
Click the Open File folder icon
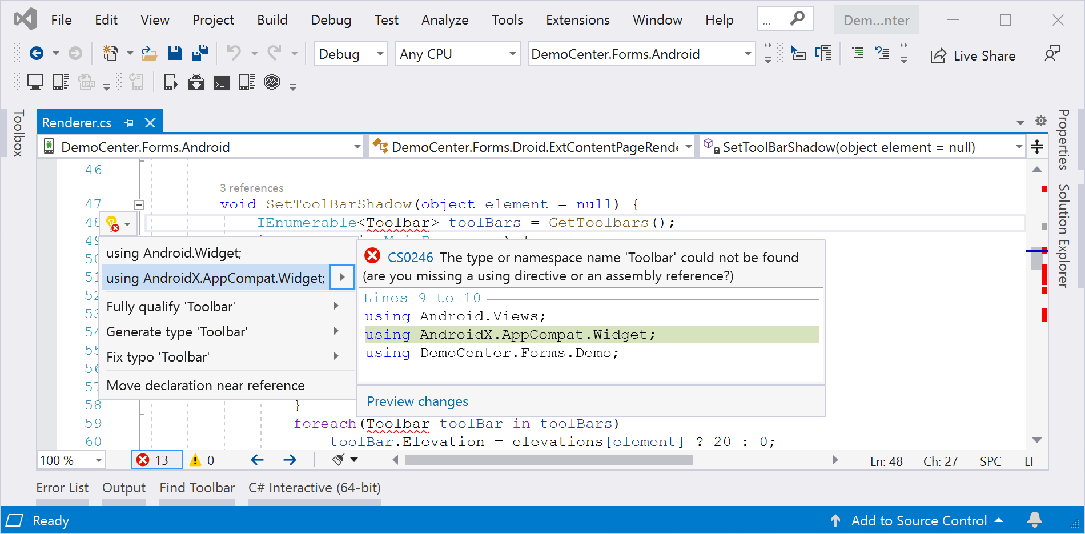[149, 54]
